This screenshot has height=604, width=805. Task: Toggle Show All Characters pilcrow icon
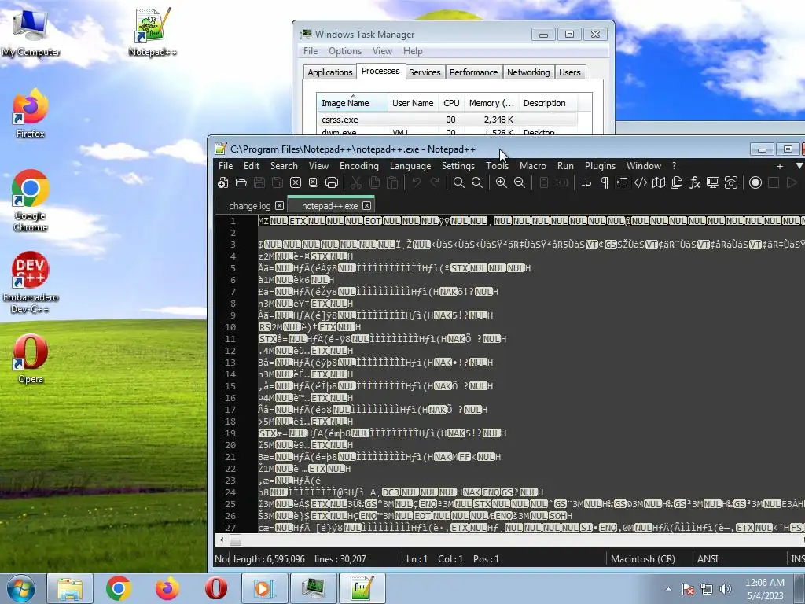point(605,182)
